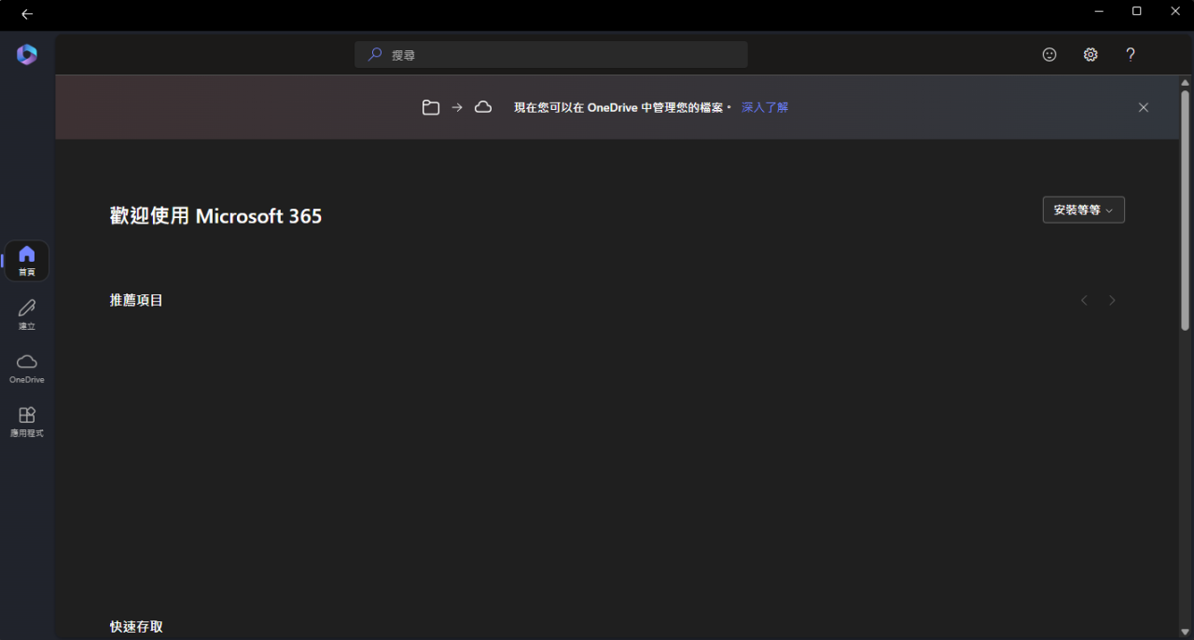The image size is (1194, 640).
Task: Open the 應用程式 (Apps) sidebar tab
Action: point(27,422)
